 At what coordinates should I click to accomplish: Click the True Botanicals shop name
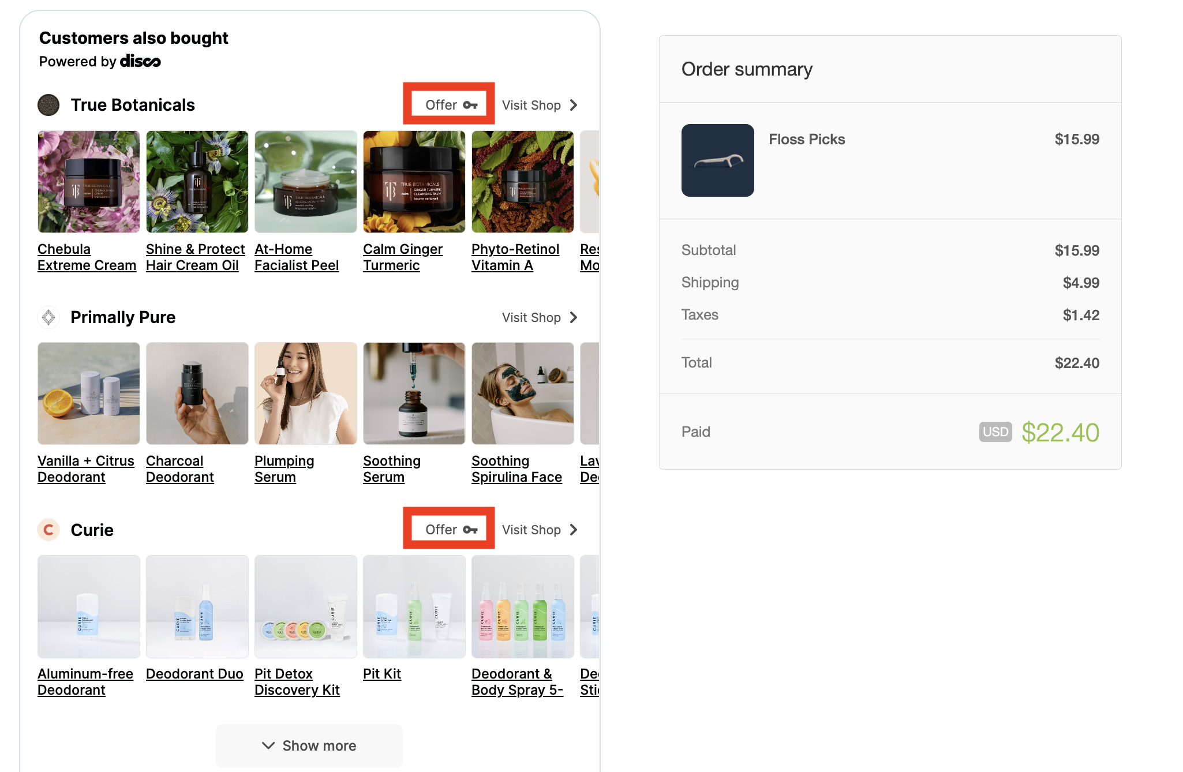pyautogui.click(x=133, y=105)
